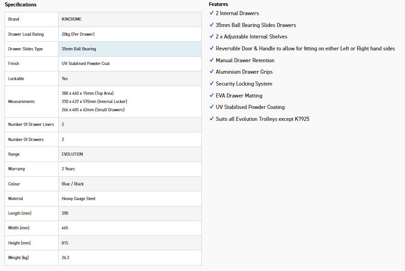
Task: Click the Width (mm) label
Action: point(19,228)
